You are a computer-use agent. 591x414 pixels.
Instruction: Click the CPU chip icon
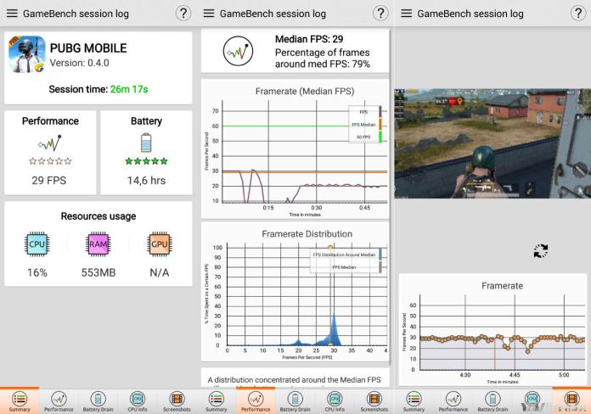tap(37, 244)
